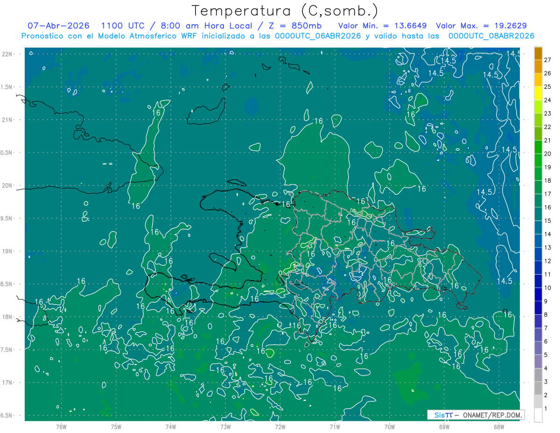The width and height of the screenshot is (560, 433).
Task: Click the 'Valor Max. = 19.2629' text
Action: click(481, 26)
